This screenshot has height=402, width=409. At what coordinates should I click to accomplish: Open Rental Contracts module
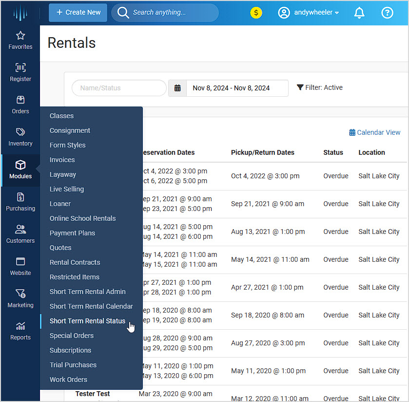75,262
